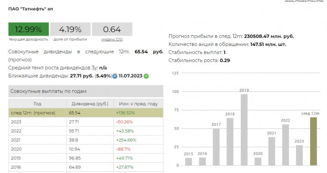Viewport: 327px width, 173px height.
Task: Click the 0.64 DSI index box
Action: point(112,30)
